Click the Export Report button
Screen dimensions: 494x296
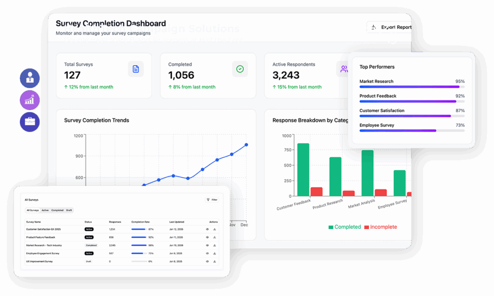pos(390,28)
